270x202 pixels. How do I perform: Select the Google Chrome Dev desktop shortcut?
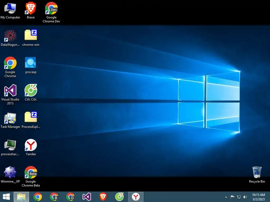click(51, 13)
